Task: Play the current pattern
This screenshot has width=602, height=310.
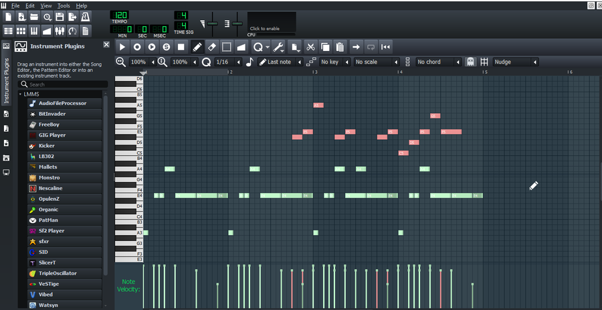Action: (122, 48)
